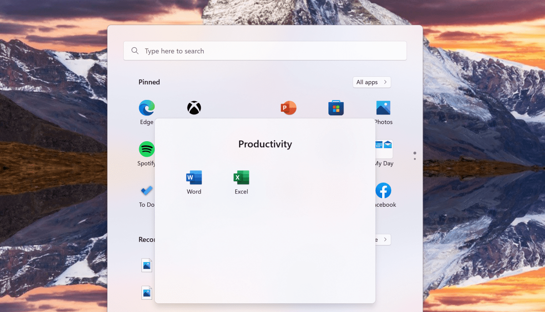The width and height of the screenshot is (545, 312).
Task: Launch the Facebook app icon
Action: point(384,191)
